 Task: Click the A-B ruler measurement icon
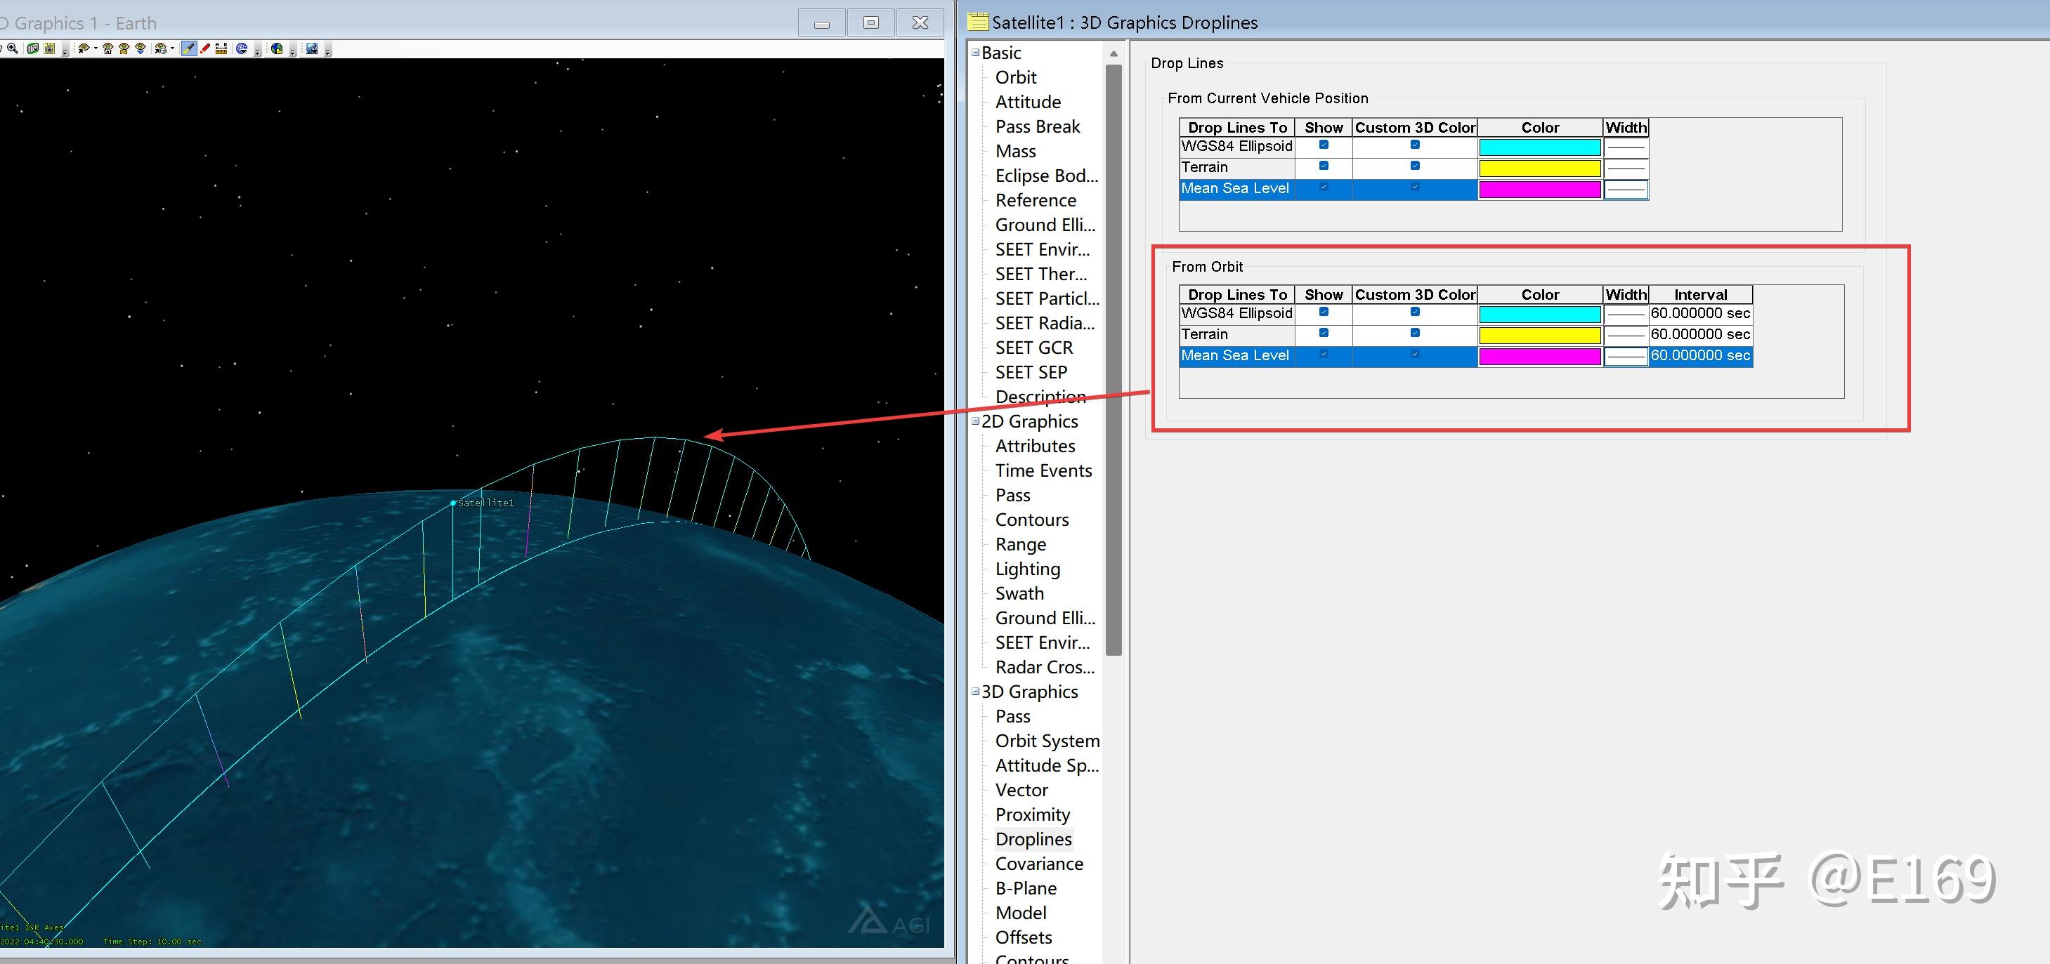click(x=221, y=48)
